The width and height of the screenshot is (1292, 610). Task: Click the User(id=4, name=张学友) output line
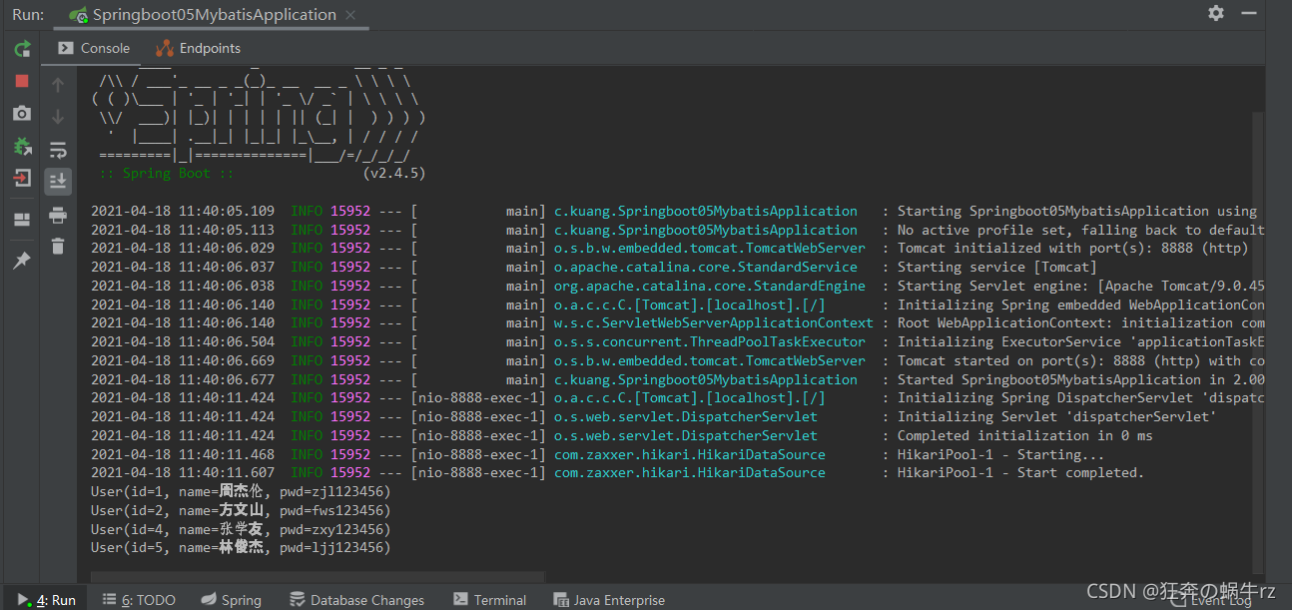coord(241,529)
